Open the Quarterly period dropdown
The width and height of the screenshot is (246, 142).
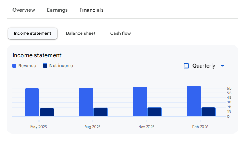click(204, 66)
